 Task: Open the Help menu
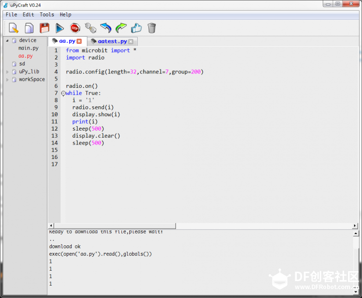click(x=65, y=14)
